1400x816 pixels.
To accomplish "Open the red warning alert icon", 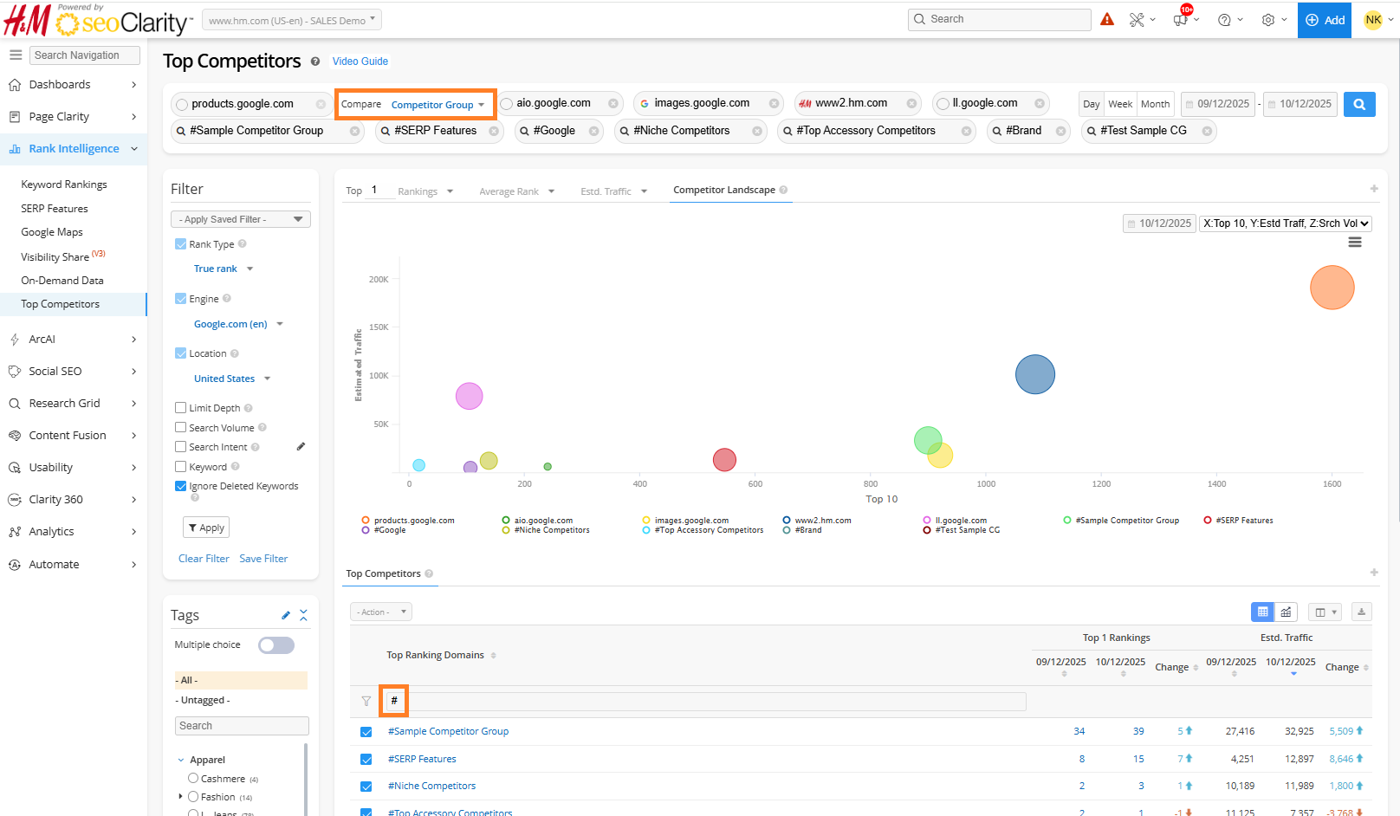I will [1107, 19].
